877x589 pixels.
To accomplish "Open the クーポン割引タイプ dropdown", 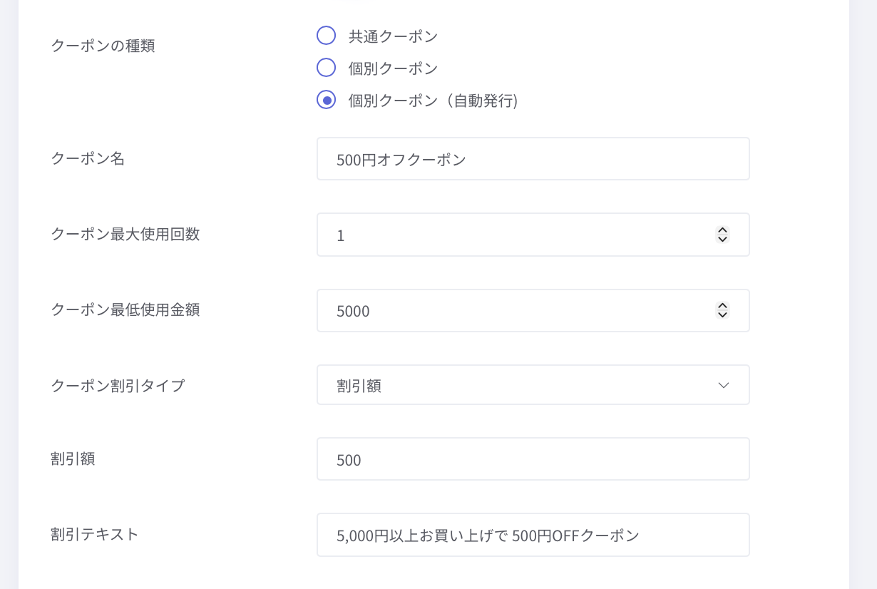I will click(533, 385).
